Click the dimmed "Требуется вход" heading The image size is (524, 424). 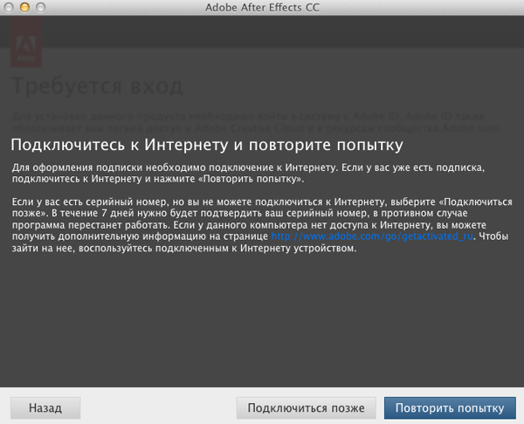[x=98, y=87]
